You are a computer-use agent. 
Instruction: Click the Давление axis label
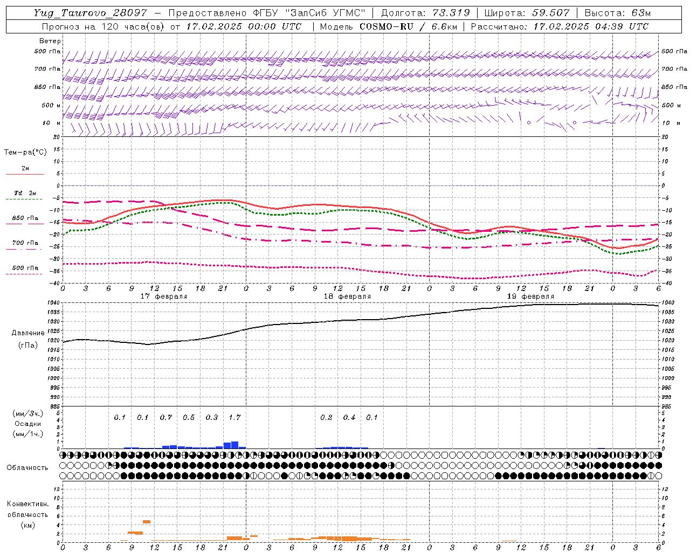click(x=28, y=333)
